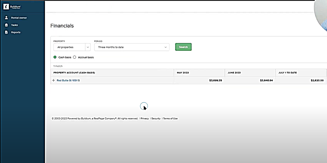Click the Rental owner person icon

[7, 18]
